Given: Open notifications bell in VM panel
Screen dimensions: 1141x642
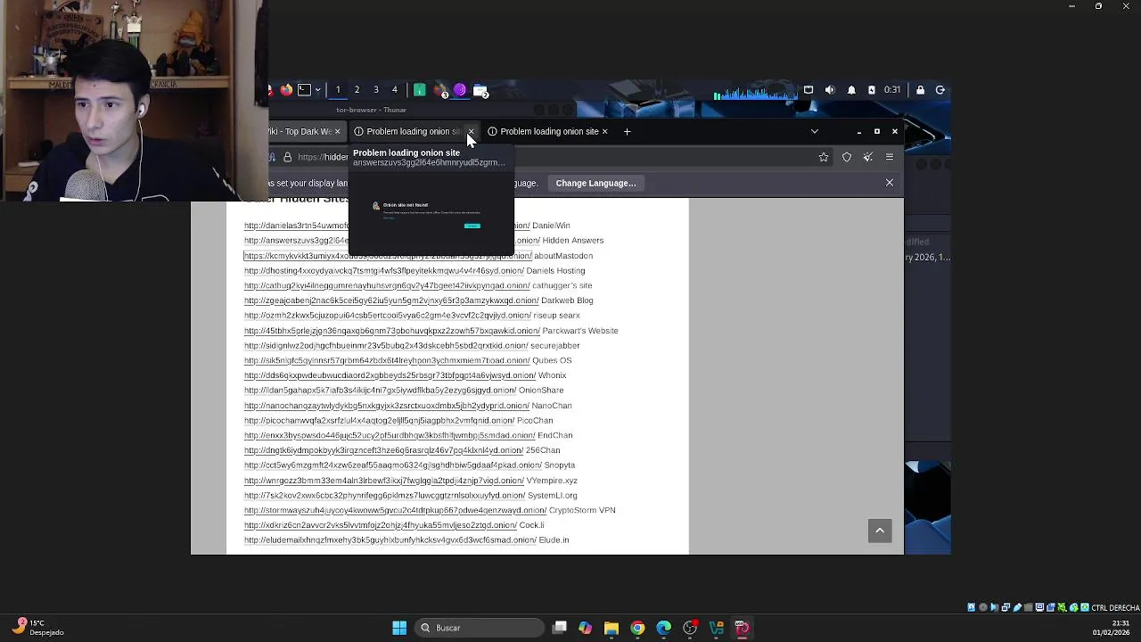Looking at the screenshot, I should click(851, 90).
